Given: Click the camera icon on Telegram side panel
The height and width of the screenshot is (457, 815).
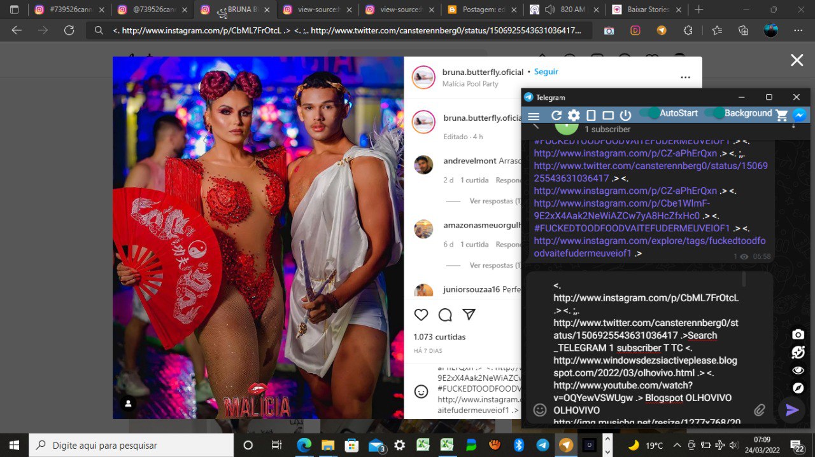Looking at the screenshot, I should (x=798, y=334).
